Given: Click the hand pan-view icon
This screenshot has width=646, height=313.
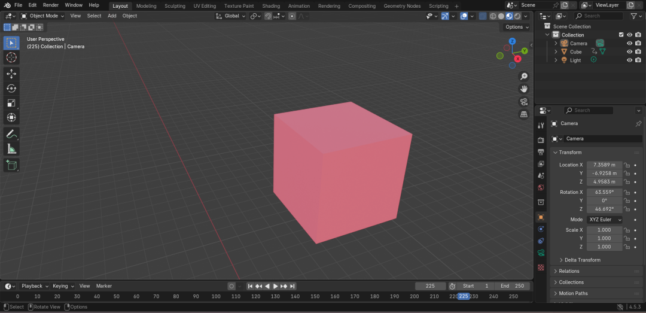Looking at the screenshot, I should 523,89.
